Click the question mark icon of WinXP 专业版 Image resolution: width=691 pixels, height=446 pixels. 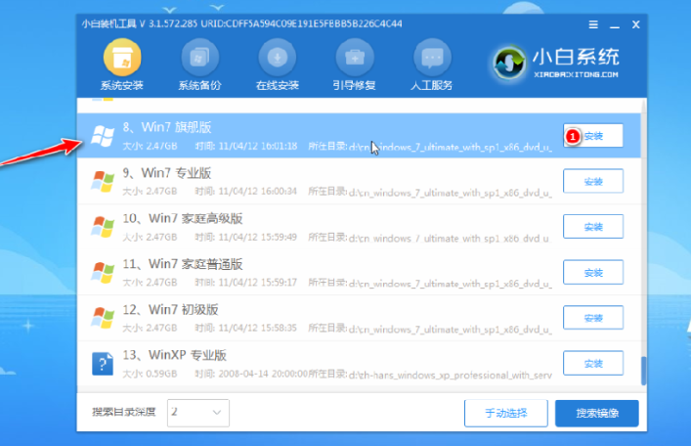(103, 364)
